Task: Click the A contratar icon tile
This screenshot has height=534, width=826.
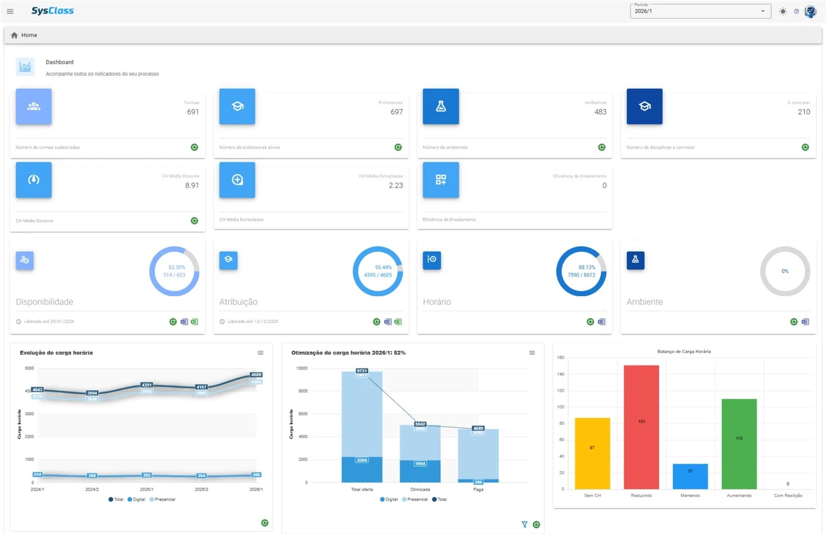Action: coord(645,106)
